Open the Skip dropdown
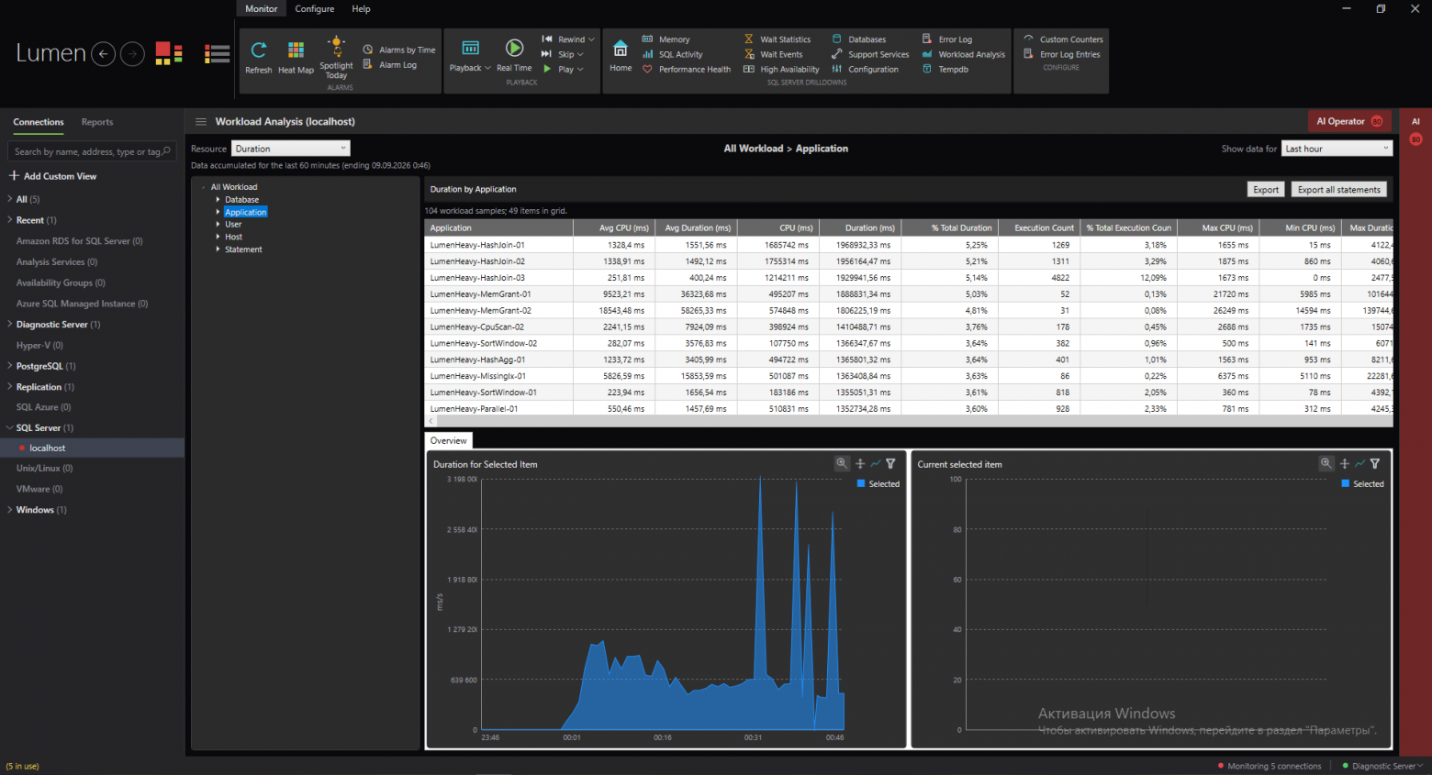The width and height of the screenshot is (1432, 775). point(563,54)
